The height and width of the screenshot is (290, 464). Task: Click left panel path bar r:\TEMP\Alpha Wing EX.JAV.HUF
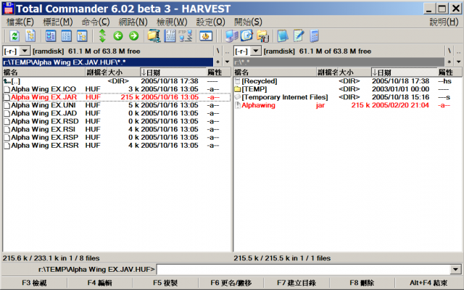[x=108, y=62]
